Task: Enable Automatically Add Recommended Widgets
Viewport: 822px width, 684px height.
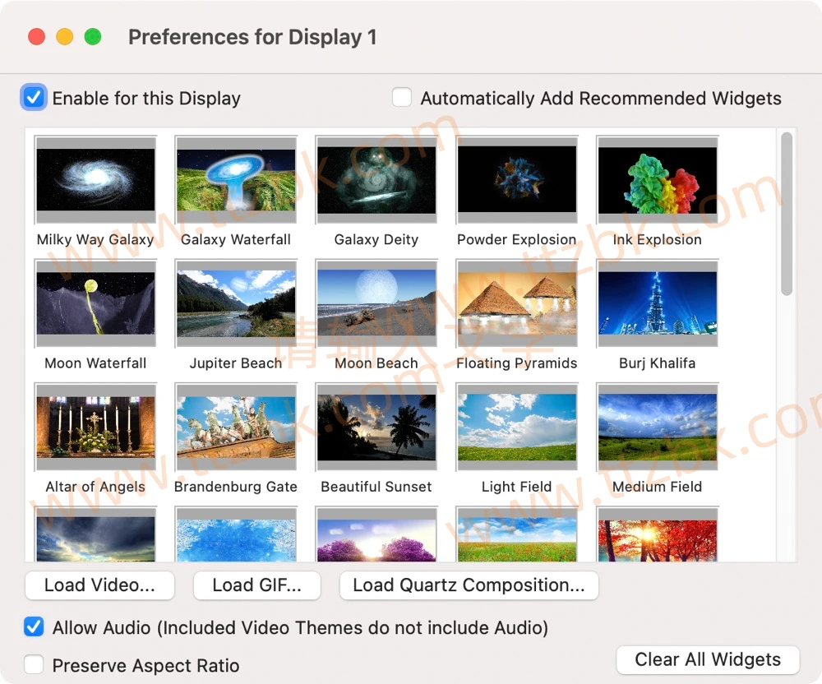Action: (402, 98)
